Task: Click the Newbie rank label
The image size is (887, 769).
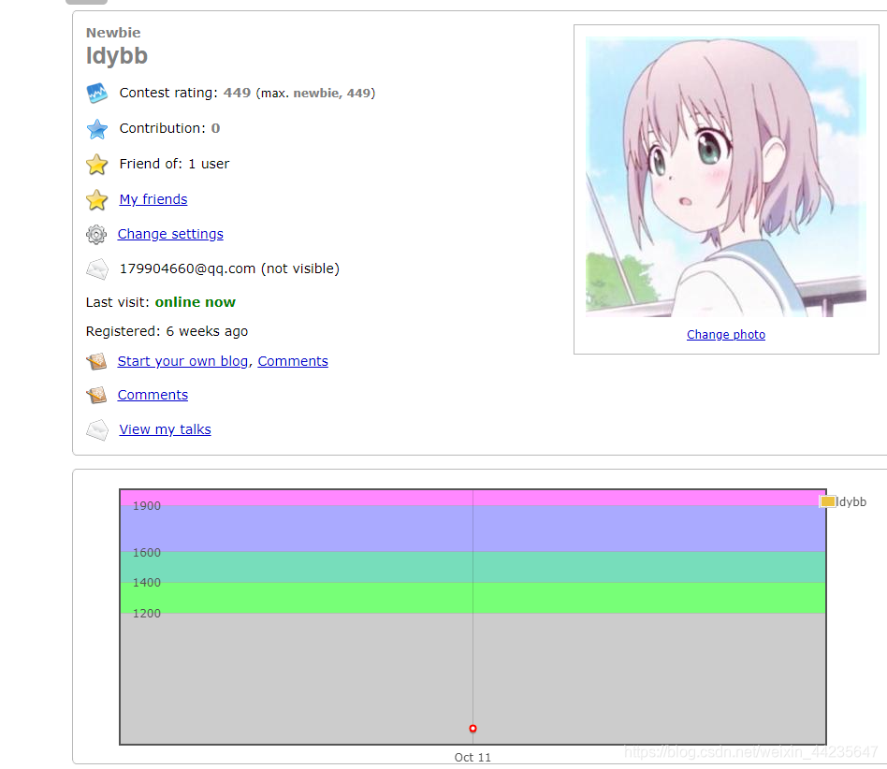Action: click(x=113, y=33)
